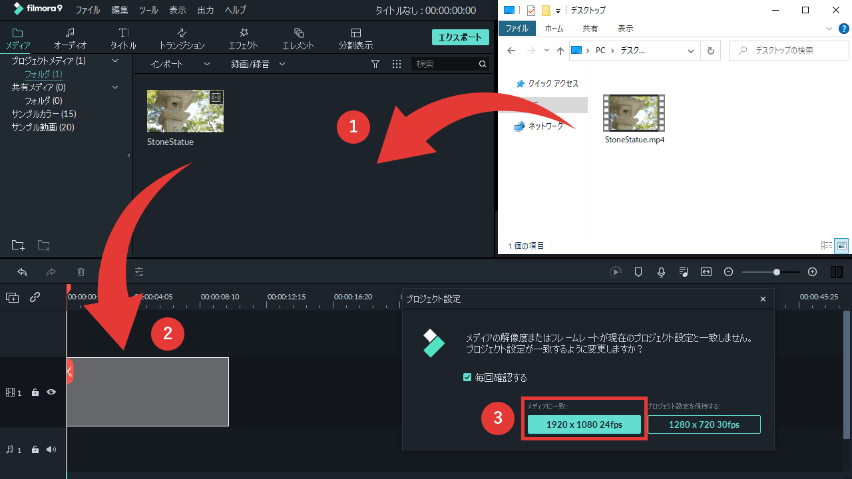Toggle the auto ripple link icon
Viewport: 852px width, 479px height.
click(35, 297)
